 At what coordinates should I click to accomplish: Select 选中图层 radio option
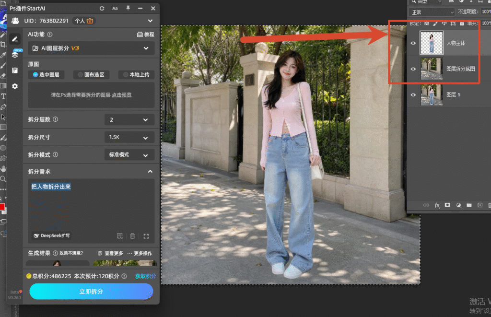(x=46, y=74)
